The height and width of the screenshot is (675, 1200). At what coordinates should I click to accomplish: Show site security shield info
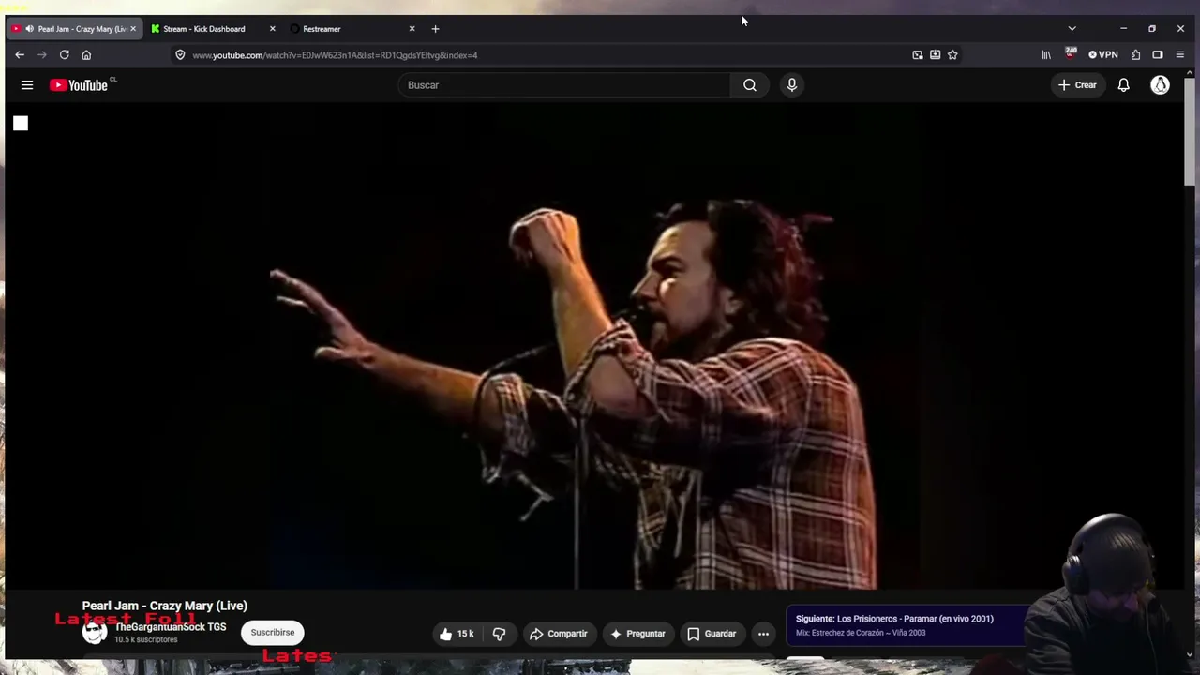(180, 55)
